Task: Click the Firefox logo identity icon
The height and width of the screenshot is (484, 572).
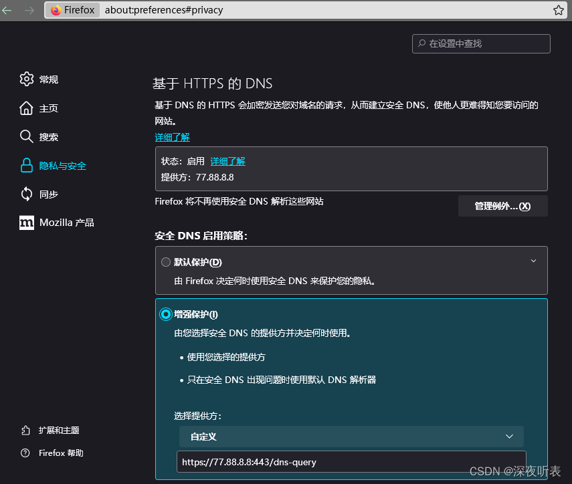Action: [56, 10]
